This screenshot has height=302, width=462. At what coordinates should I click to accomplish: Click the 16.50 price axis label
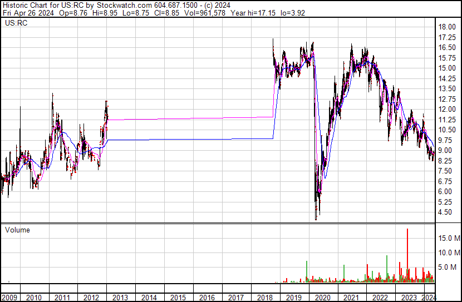tap(447, 47)
